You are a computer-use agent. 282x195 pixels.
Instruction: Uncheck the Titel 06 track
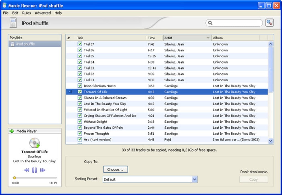(80, 50)
